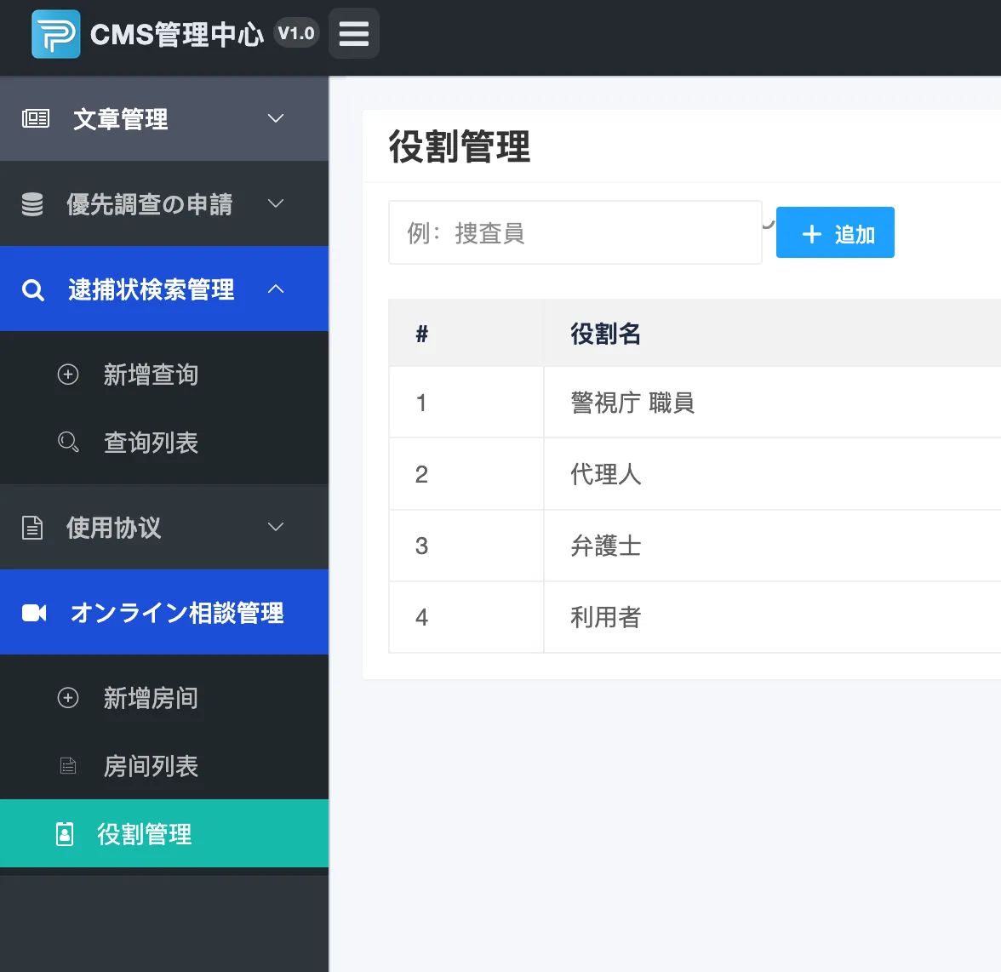Image resolution: width=1001 pixels, height=972 pixels.
Task: Select the 役割管理 sidebar item
Action: tap(164, 833)
